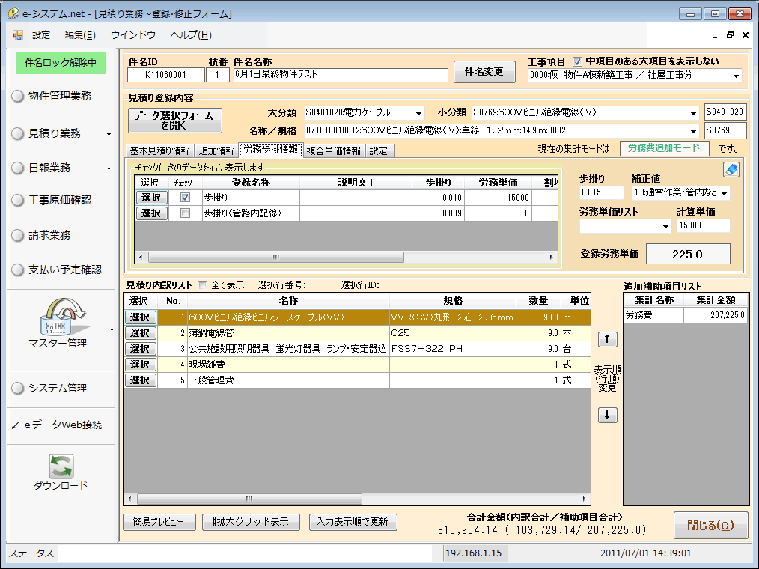Click 労務費追加モード mode button

coord(664,148)
